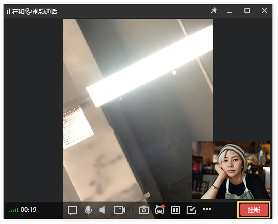Click the shrink-to-mini-window arrow icon
The image size is (278, 224).
tap(191, 210)
